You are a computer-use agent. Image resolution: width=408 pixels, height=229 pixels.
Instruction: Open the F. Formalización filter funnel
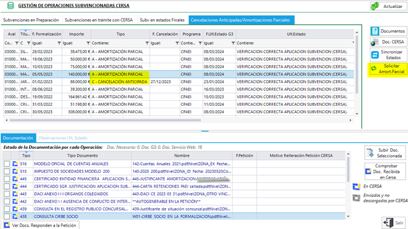point(59,43)
